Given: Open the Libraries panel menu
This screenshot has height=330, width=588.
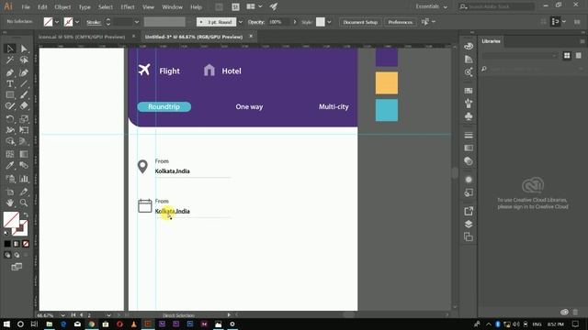Looking at the screenshot, I should click(582, 41).
